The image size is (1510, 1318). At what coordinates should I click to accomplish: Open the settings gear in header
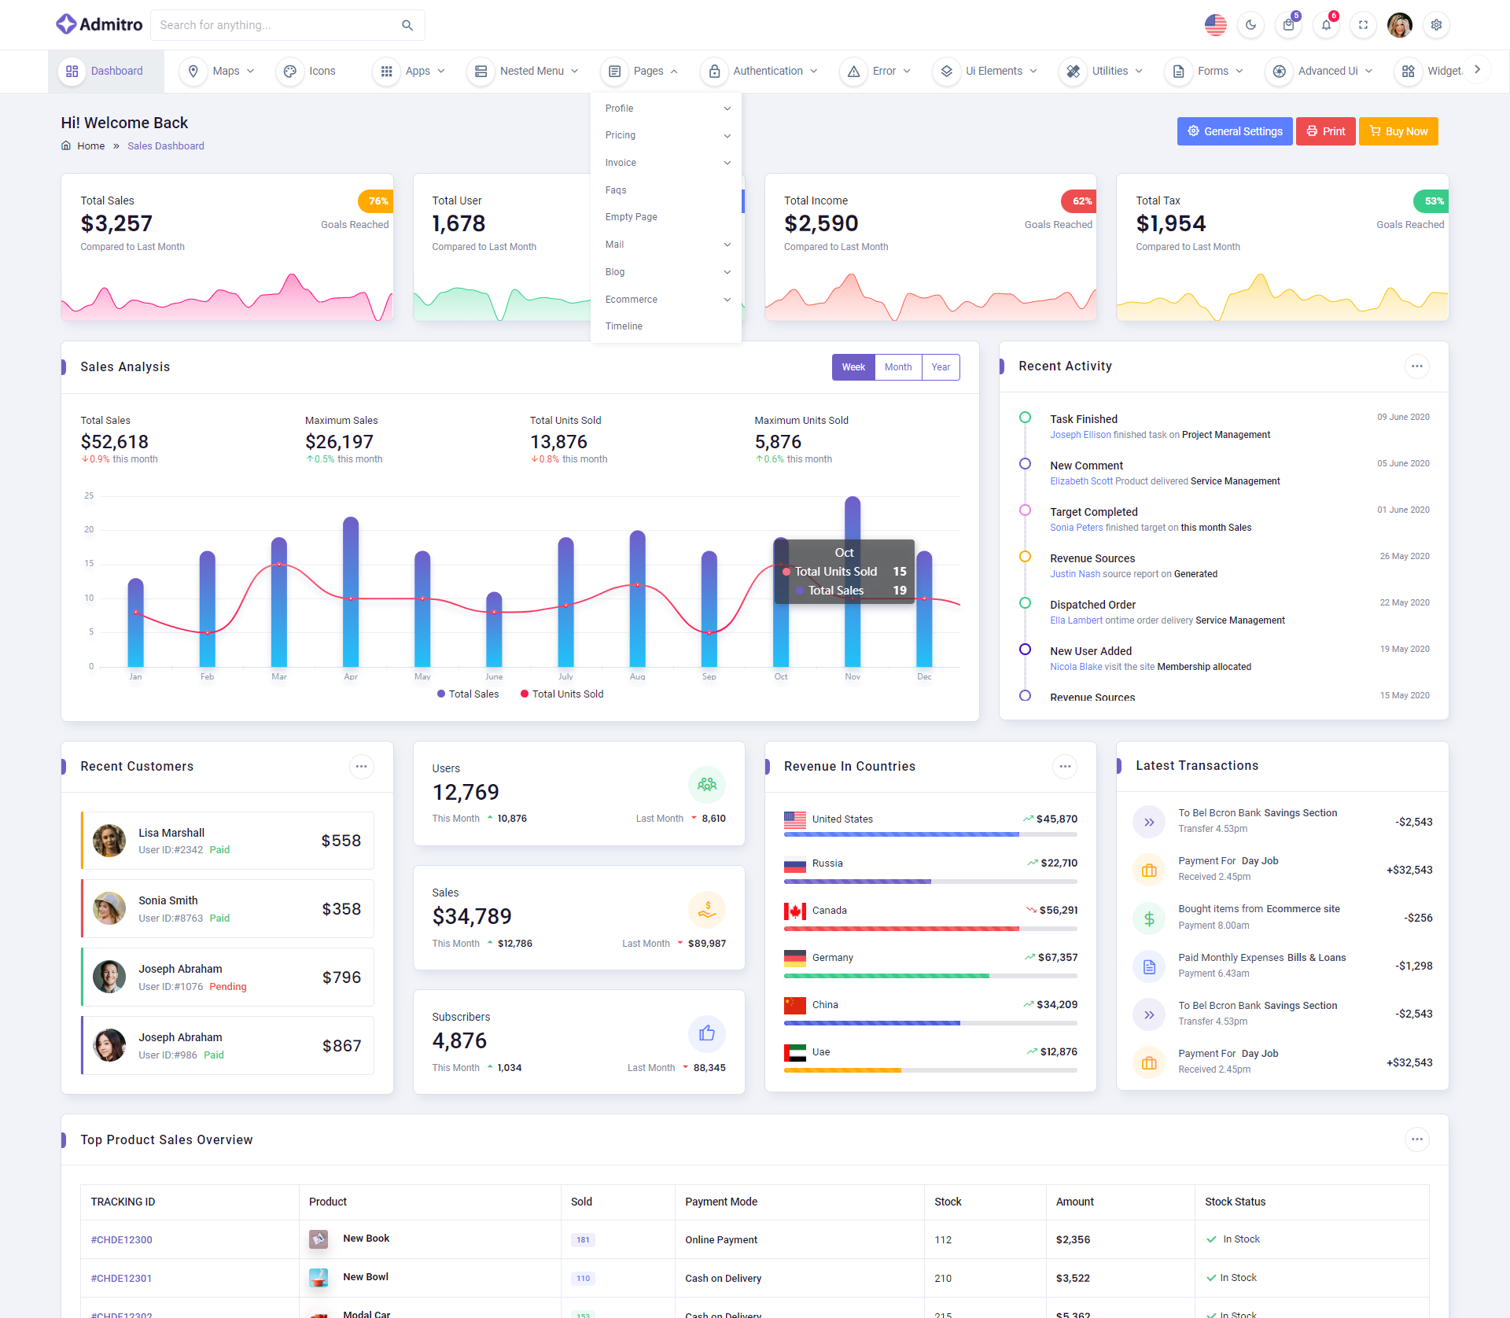(x=1436, y=25)
